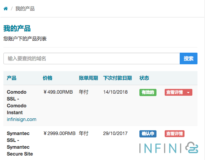Click the 29/10/2017 payment date
This screenshot has height=160, width=205.
coord(115,133)
